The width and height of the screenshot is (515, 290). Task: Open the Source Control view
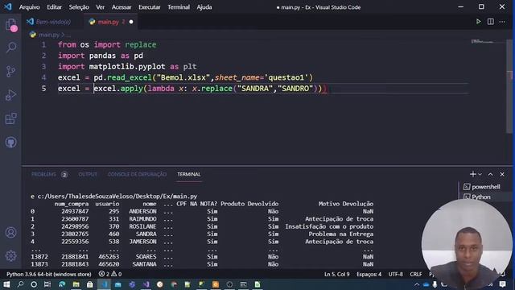tap(10, 71)
